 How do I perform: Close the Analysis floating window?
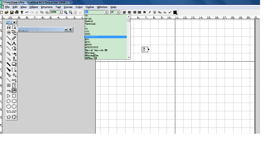[x=70, y=30]
